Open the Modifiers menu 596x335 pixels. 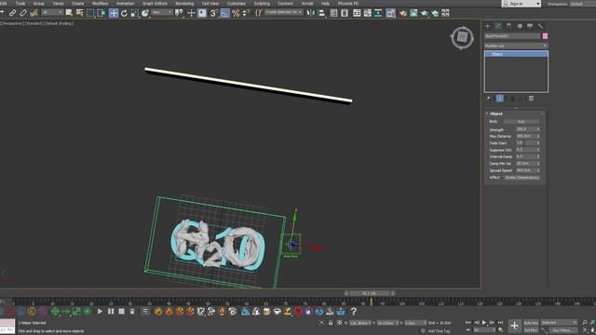point(100,4)
